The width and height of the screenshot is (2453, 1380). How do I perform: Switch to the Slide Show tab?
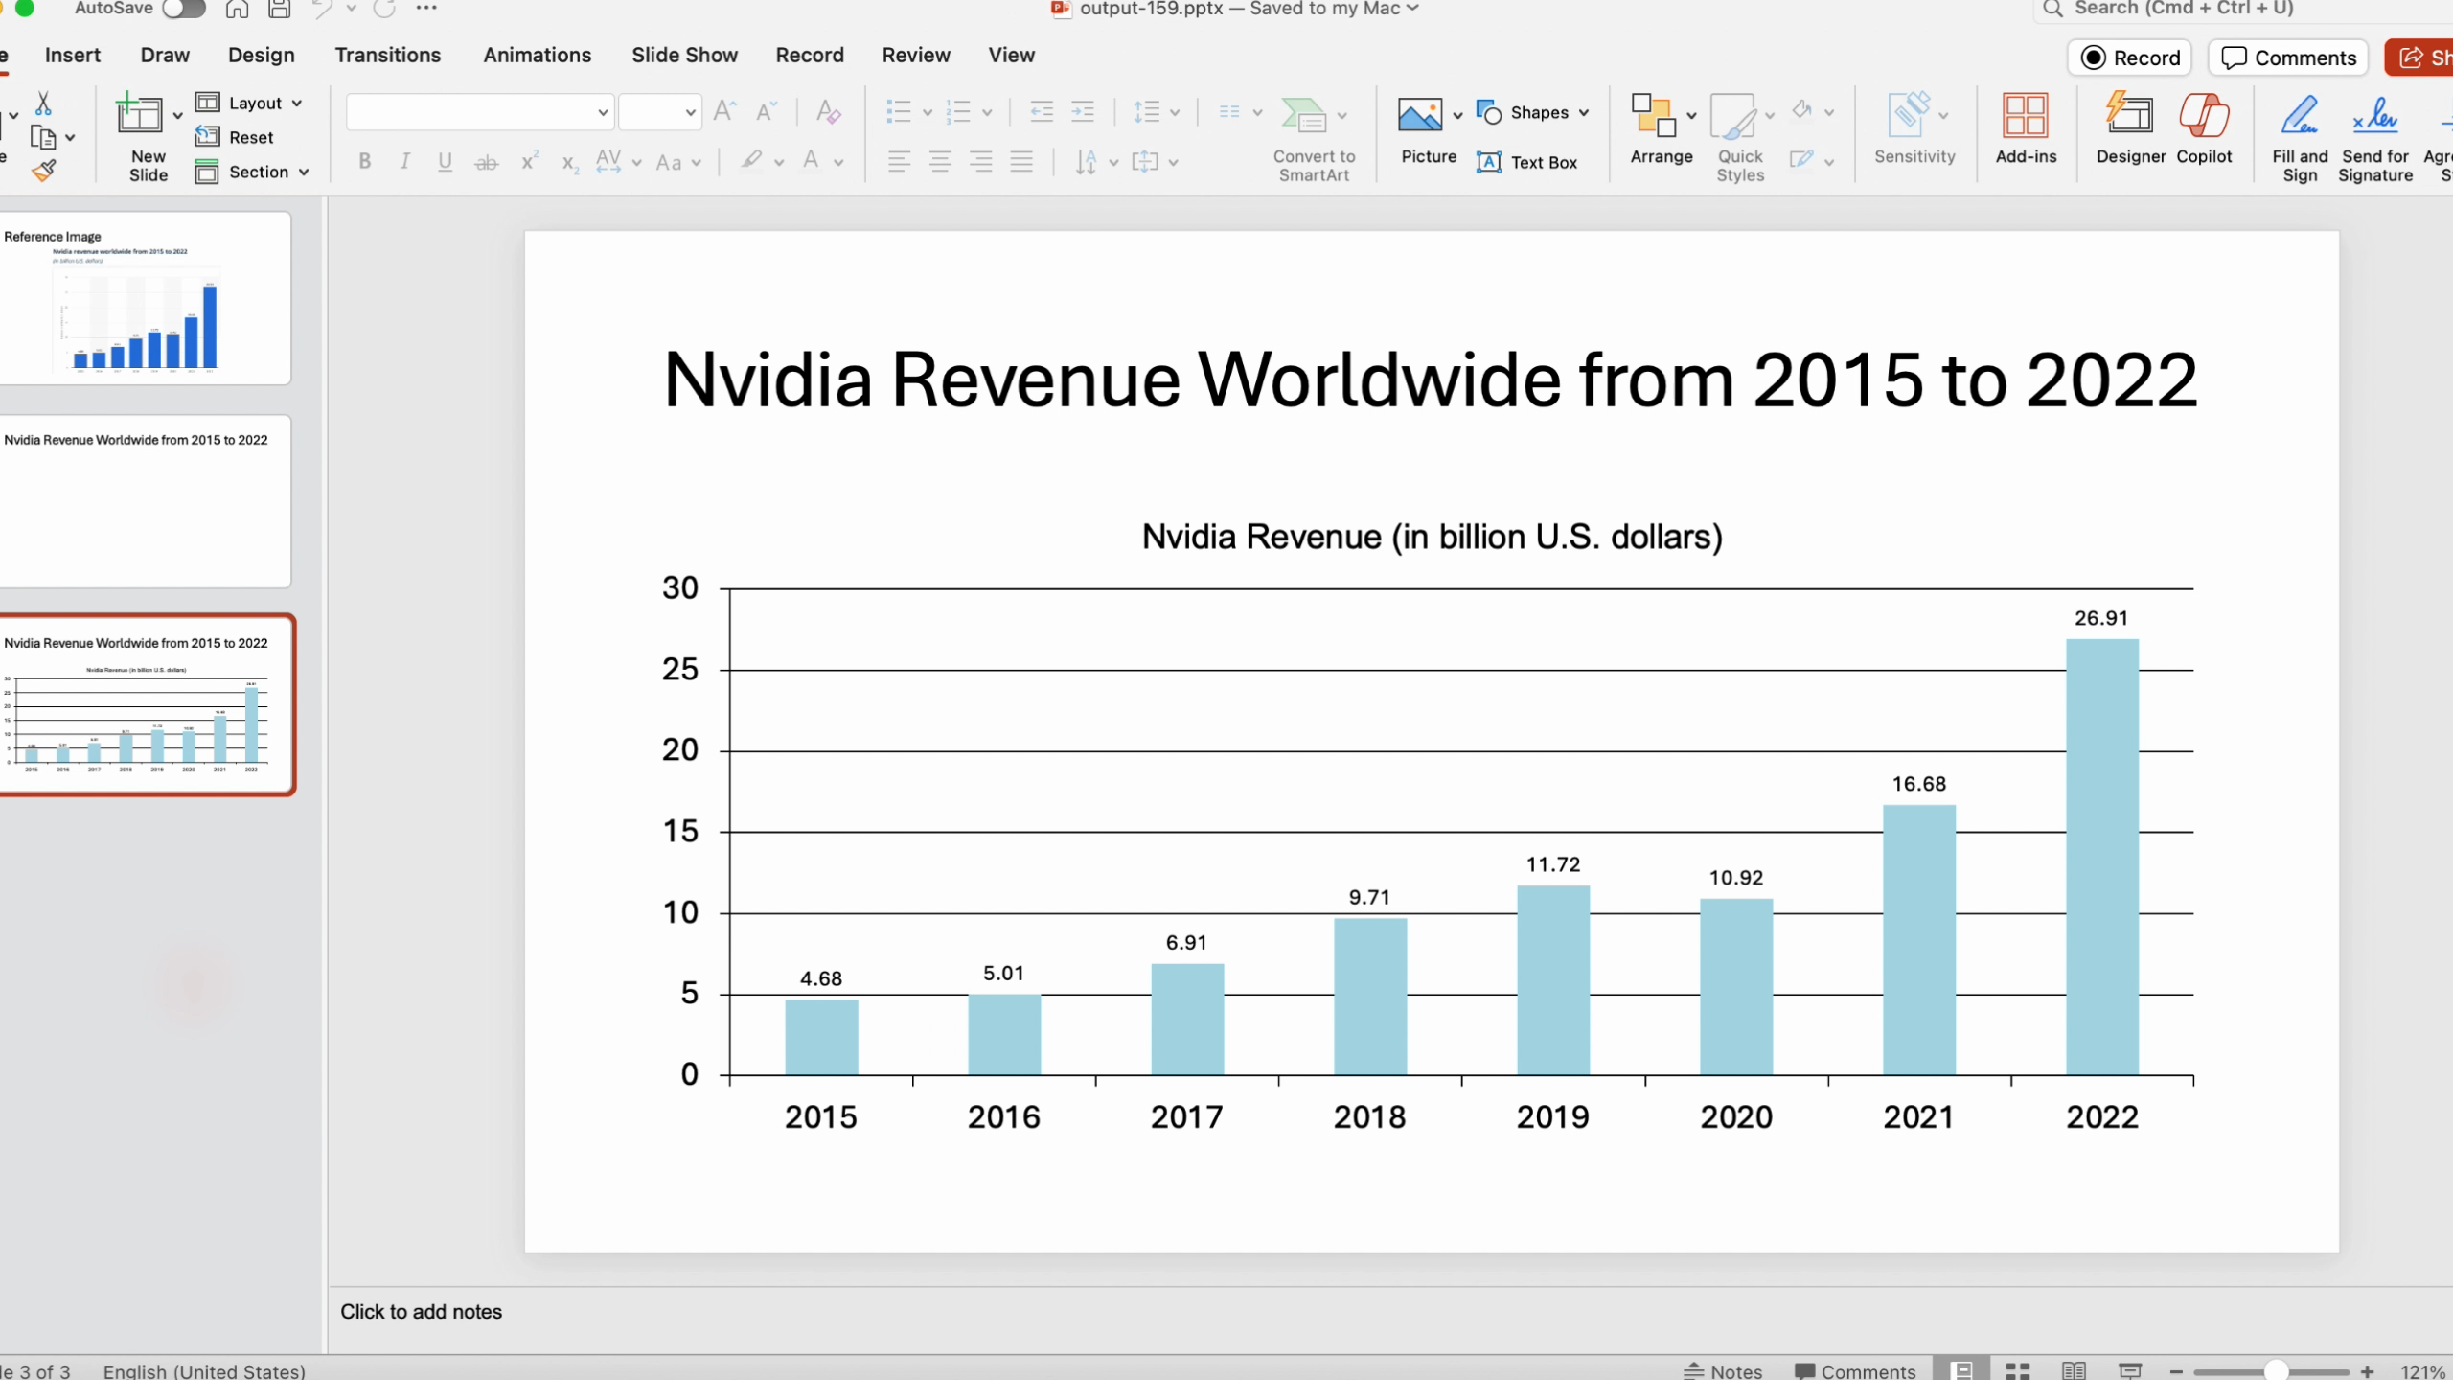pos(684,55)
